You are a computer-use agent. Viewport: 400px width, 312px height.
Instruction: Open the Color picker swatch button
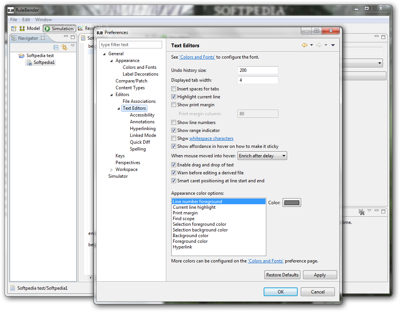pyautogui.click(x=292, y=203)
